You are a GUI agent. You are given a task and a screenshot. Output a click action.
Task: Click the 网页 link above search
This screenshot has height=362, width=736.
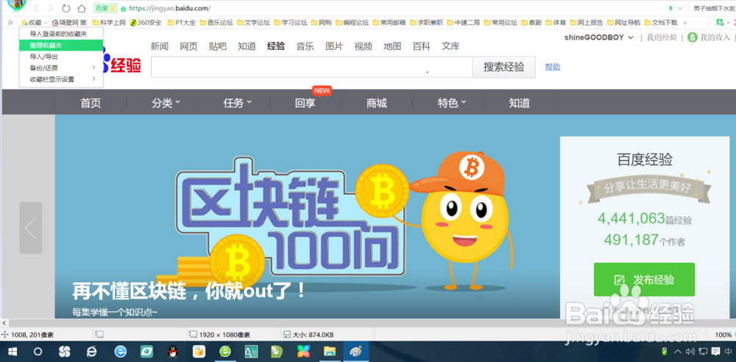[188, 46]
